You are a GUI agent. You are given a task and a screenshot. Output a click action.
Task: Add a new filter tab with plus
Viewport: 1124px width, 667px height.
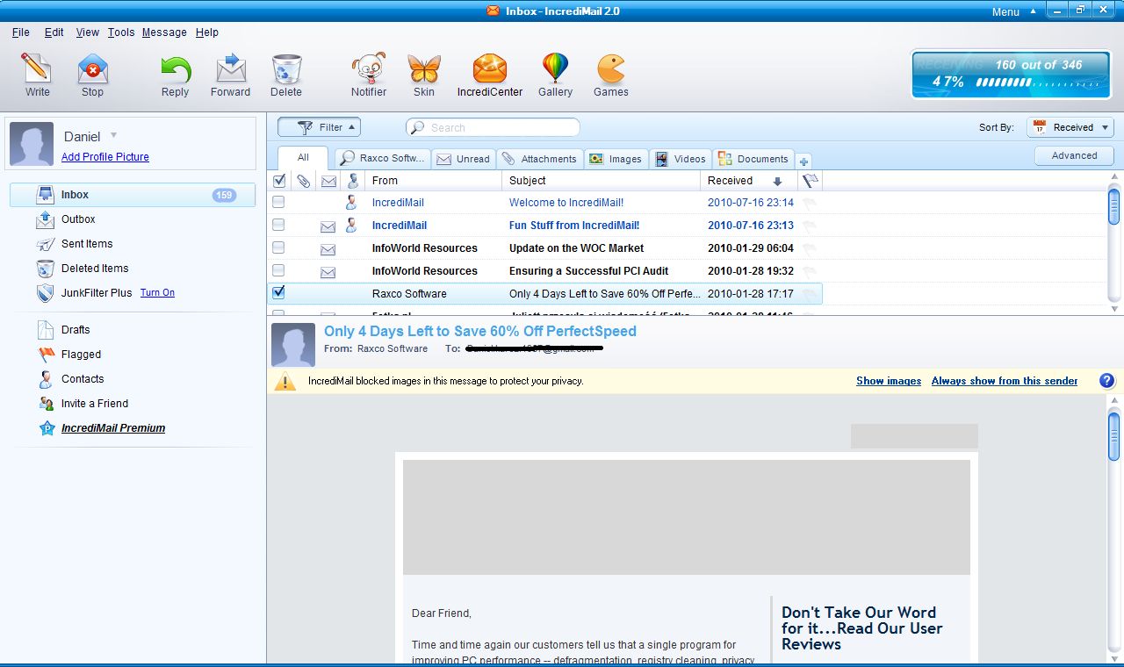803,161
